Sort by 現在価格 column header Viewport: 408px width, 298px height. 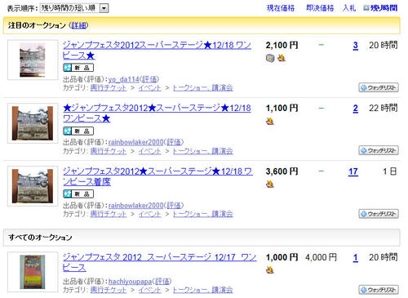[281, 8]
